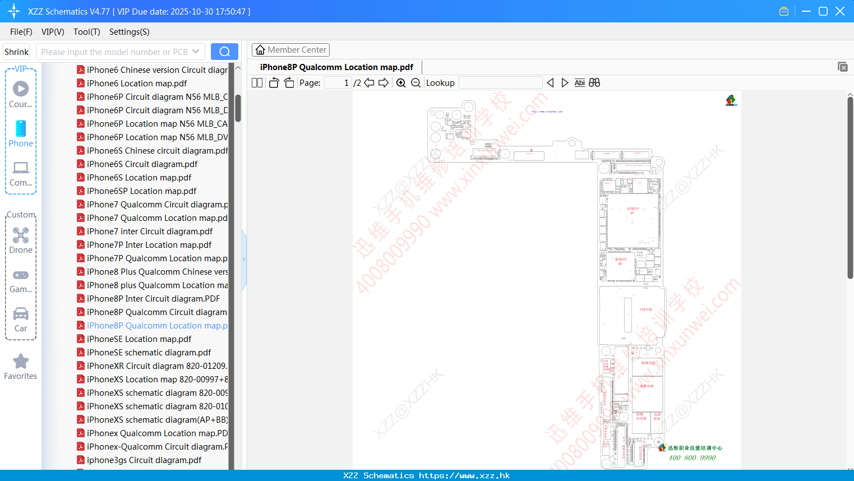Find next lookup match triangle
The image size is (854, 481).
(x=565, y=83)
